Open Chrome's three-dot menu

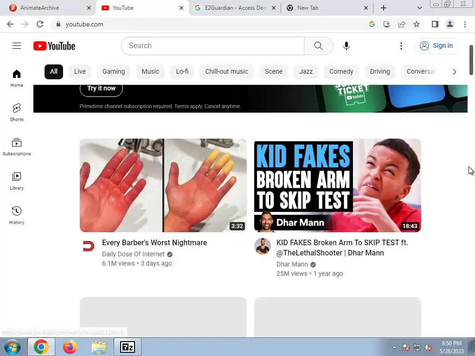(x=465, y=24)
